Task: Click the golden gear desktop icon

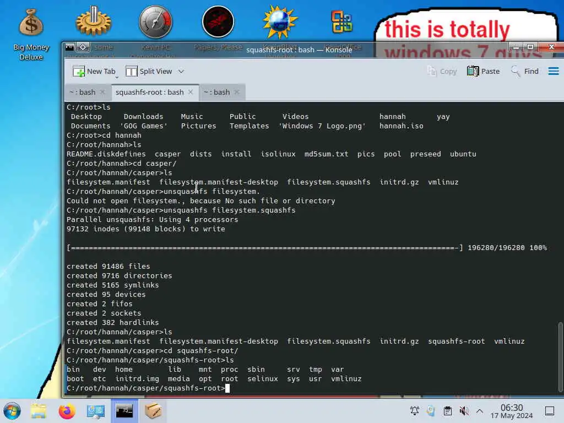Action: pyautogui.click(x=94, y=21)
